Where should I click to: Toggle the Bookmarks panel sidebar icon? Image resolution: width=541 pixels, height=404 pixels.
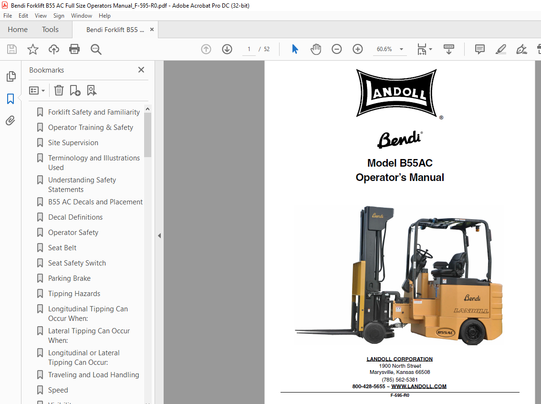click(x=10, y=99)
